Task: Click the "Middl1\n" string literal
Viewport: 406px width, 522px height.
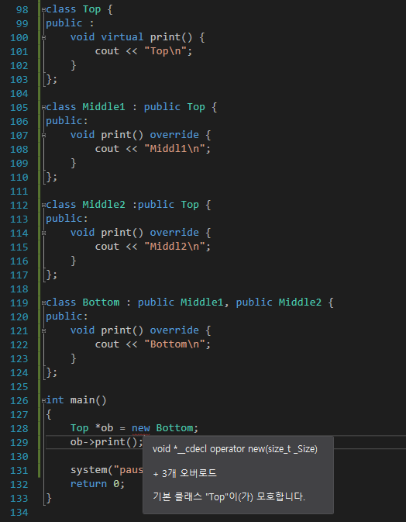Action: [x=174, y=149]
